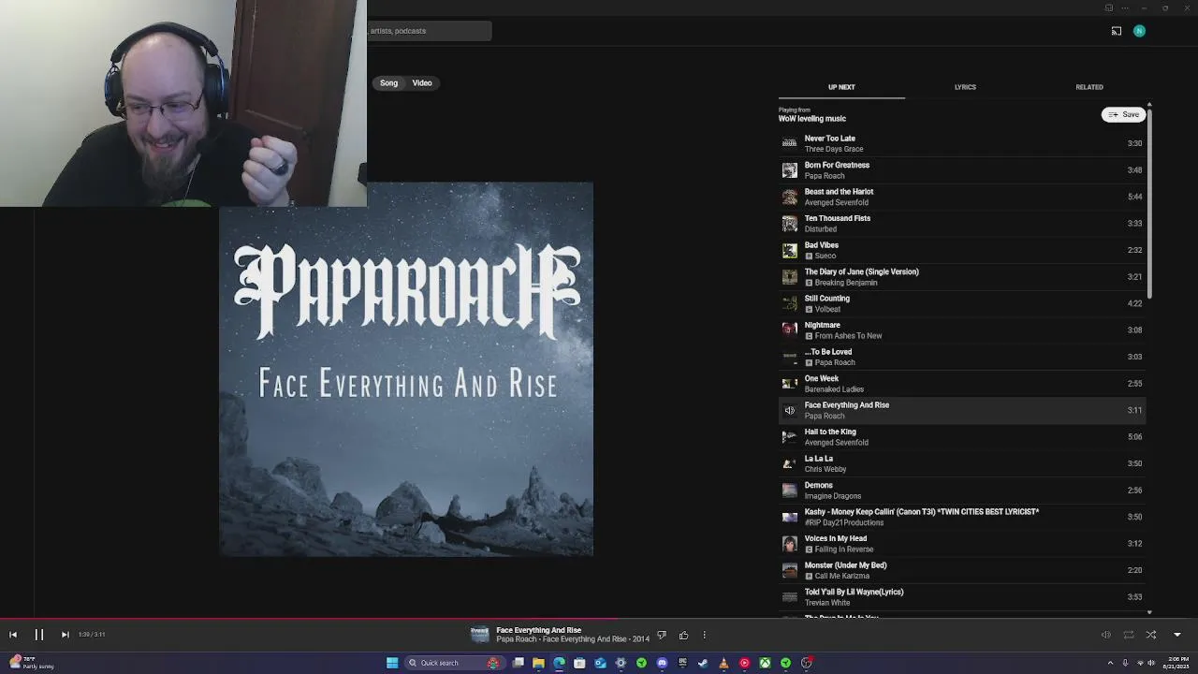Screen dimensions: 1198x674
Task: Click Never Too Late thumbnail in queue
Action: [790, 143]
